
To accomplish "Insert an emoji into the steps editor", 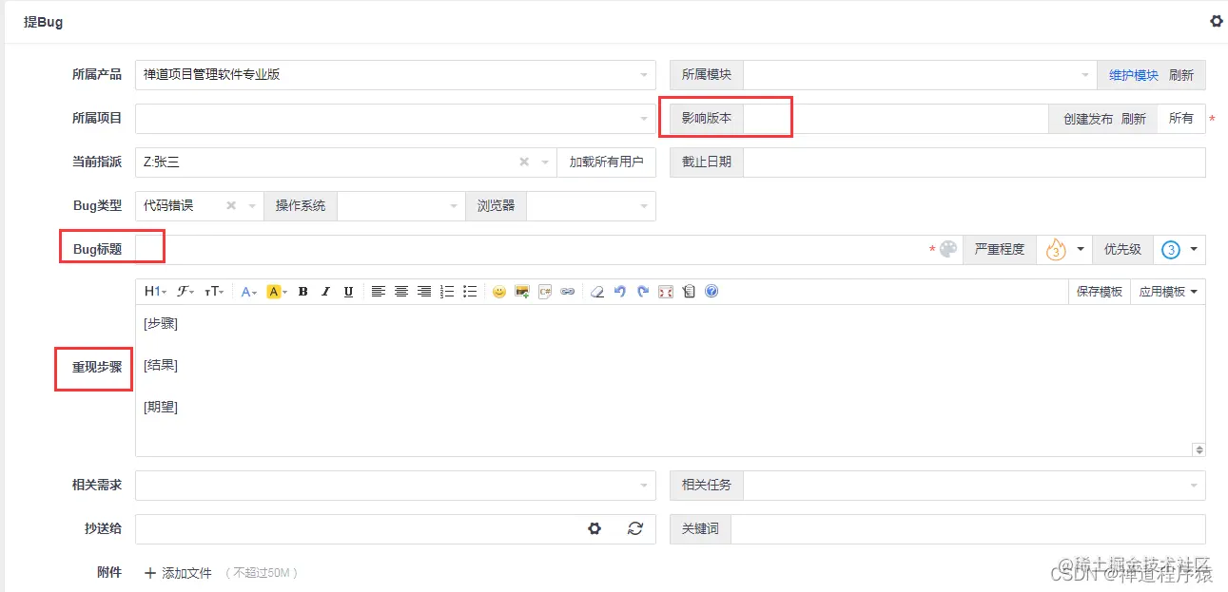I will coord(499,292).
